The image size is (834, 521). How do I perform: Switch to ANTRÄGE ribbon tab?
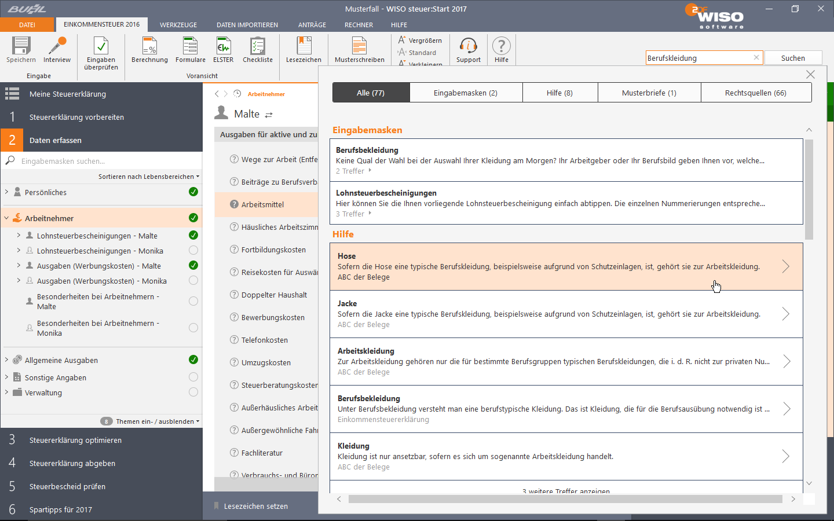tap(312, 25)
